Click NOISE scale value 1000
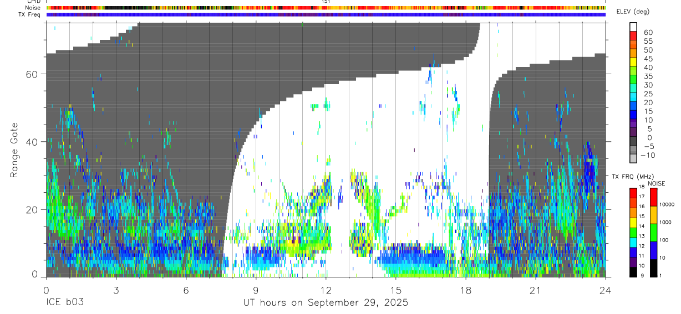 [666, 222]
